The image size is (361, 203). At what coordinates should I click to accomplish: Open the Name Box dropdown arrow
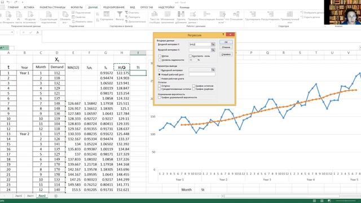[x=12, y=33]
